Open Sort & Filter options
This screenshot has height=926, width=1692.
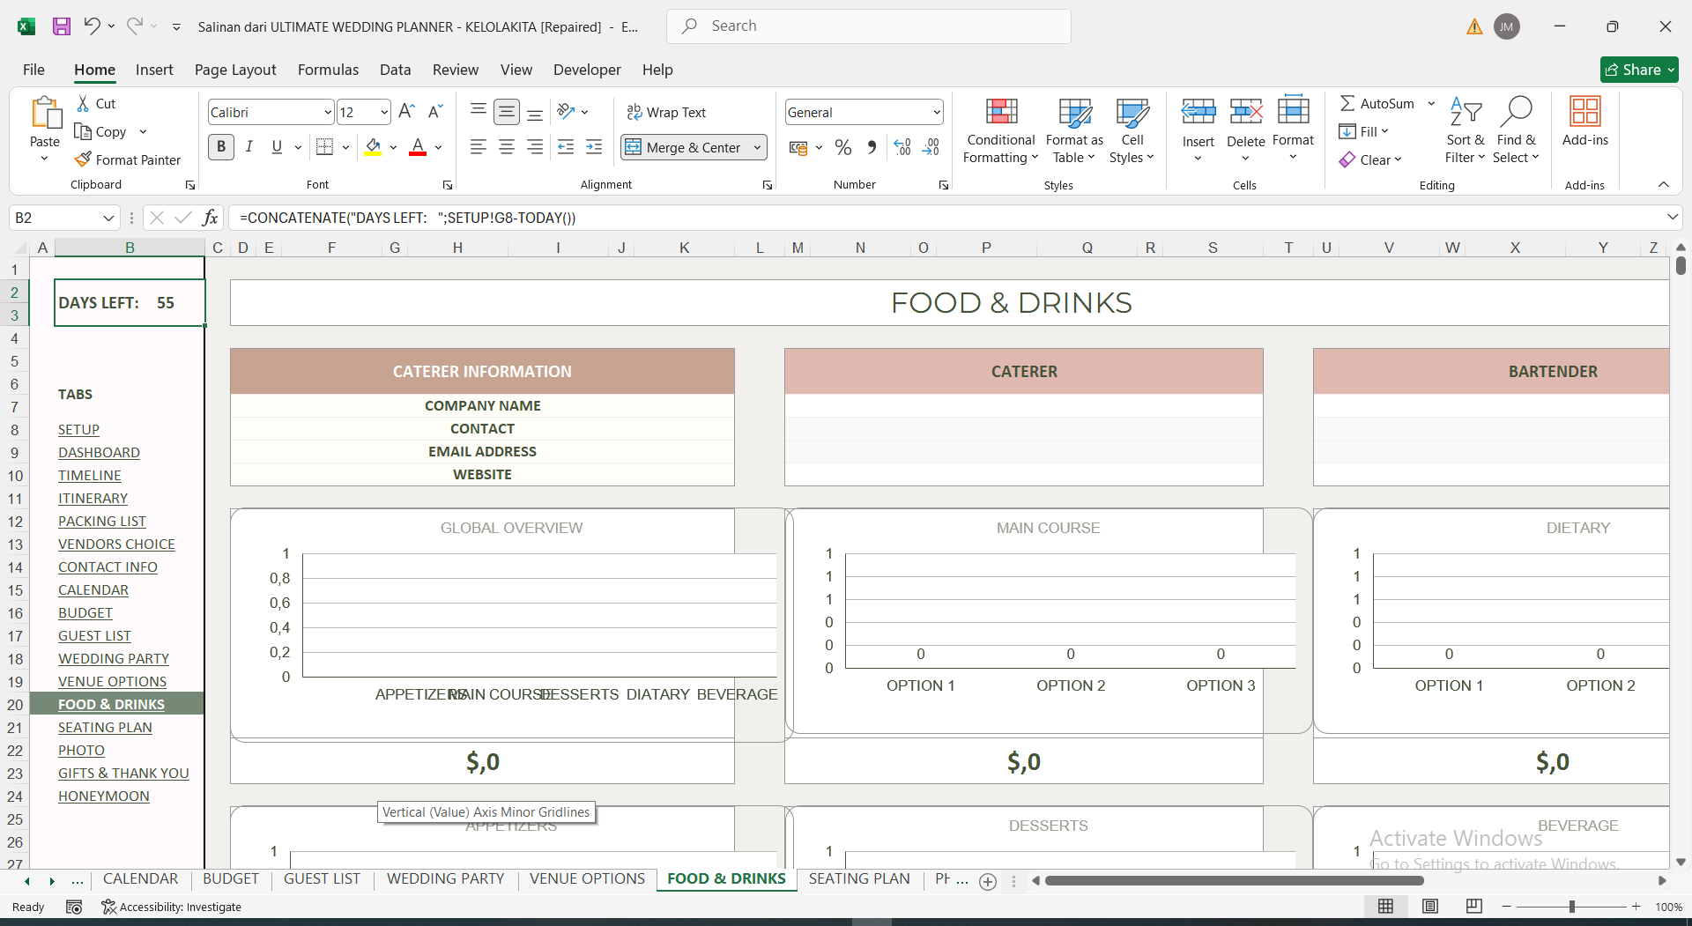[1466, 130]
